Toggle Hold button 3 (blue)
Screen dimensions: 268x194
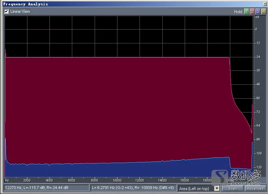[258, 11]
